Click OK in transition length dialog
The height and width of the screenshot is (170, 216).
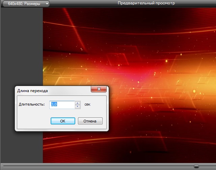[x=63, y=121]
